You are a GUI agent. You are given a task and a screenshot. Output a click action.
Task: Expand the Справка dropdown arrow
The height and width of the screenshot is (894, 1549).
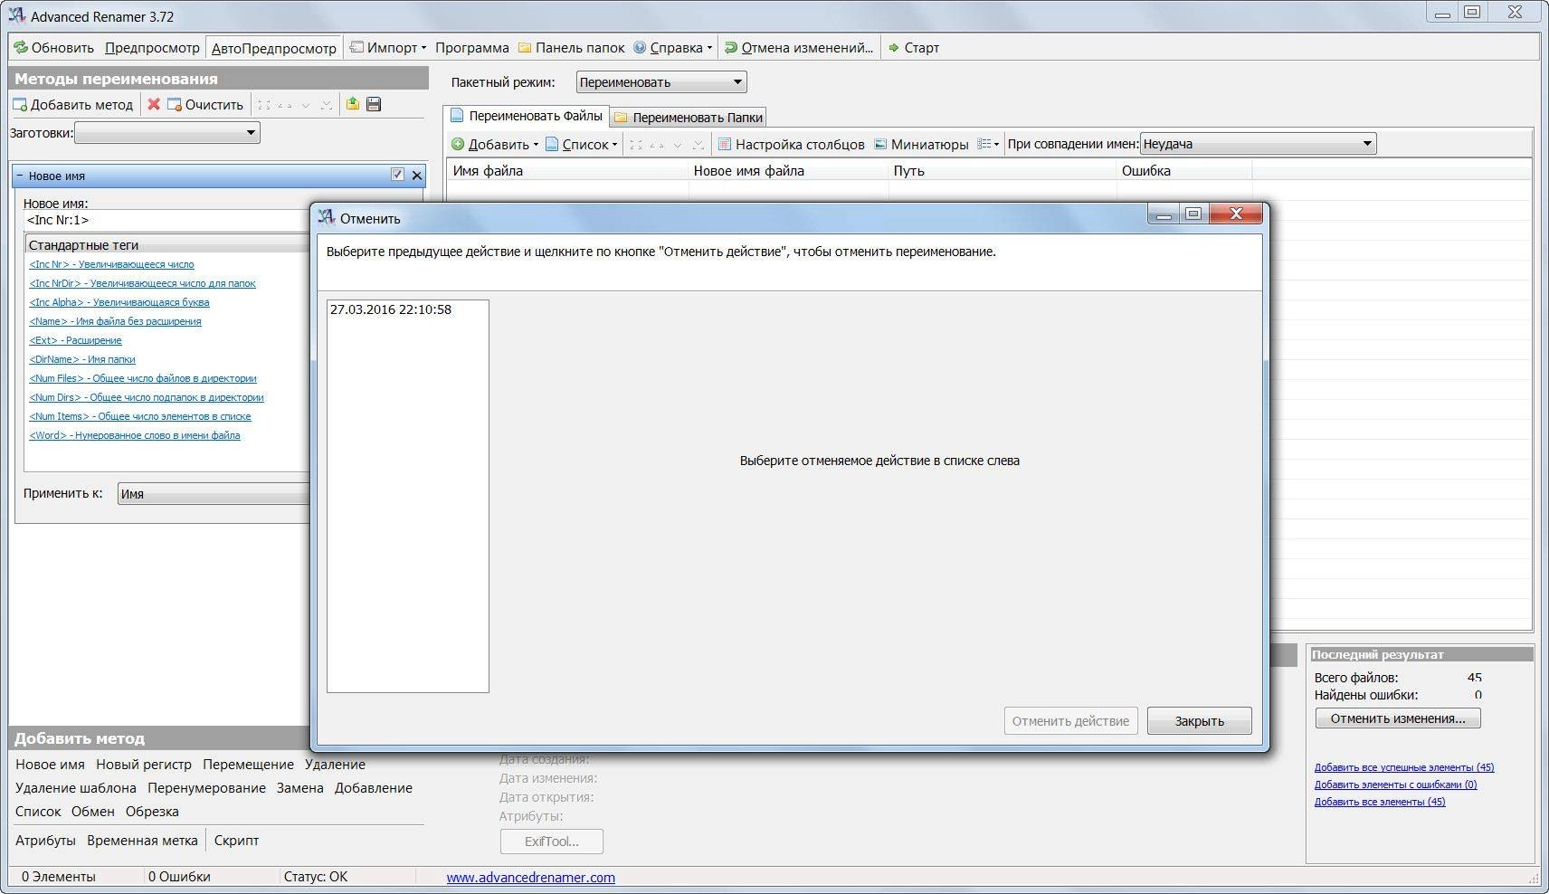coord(709,48)
